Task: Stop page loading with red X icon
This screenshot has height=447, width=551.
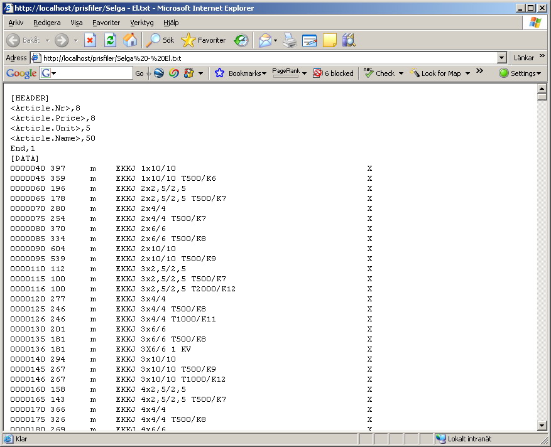Action: pos(90,40)
